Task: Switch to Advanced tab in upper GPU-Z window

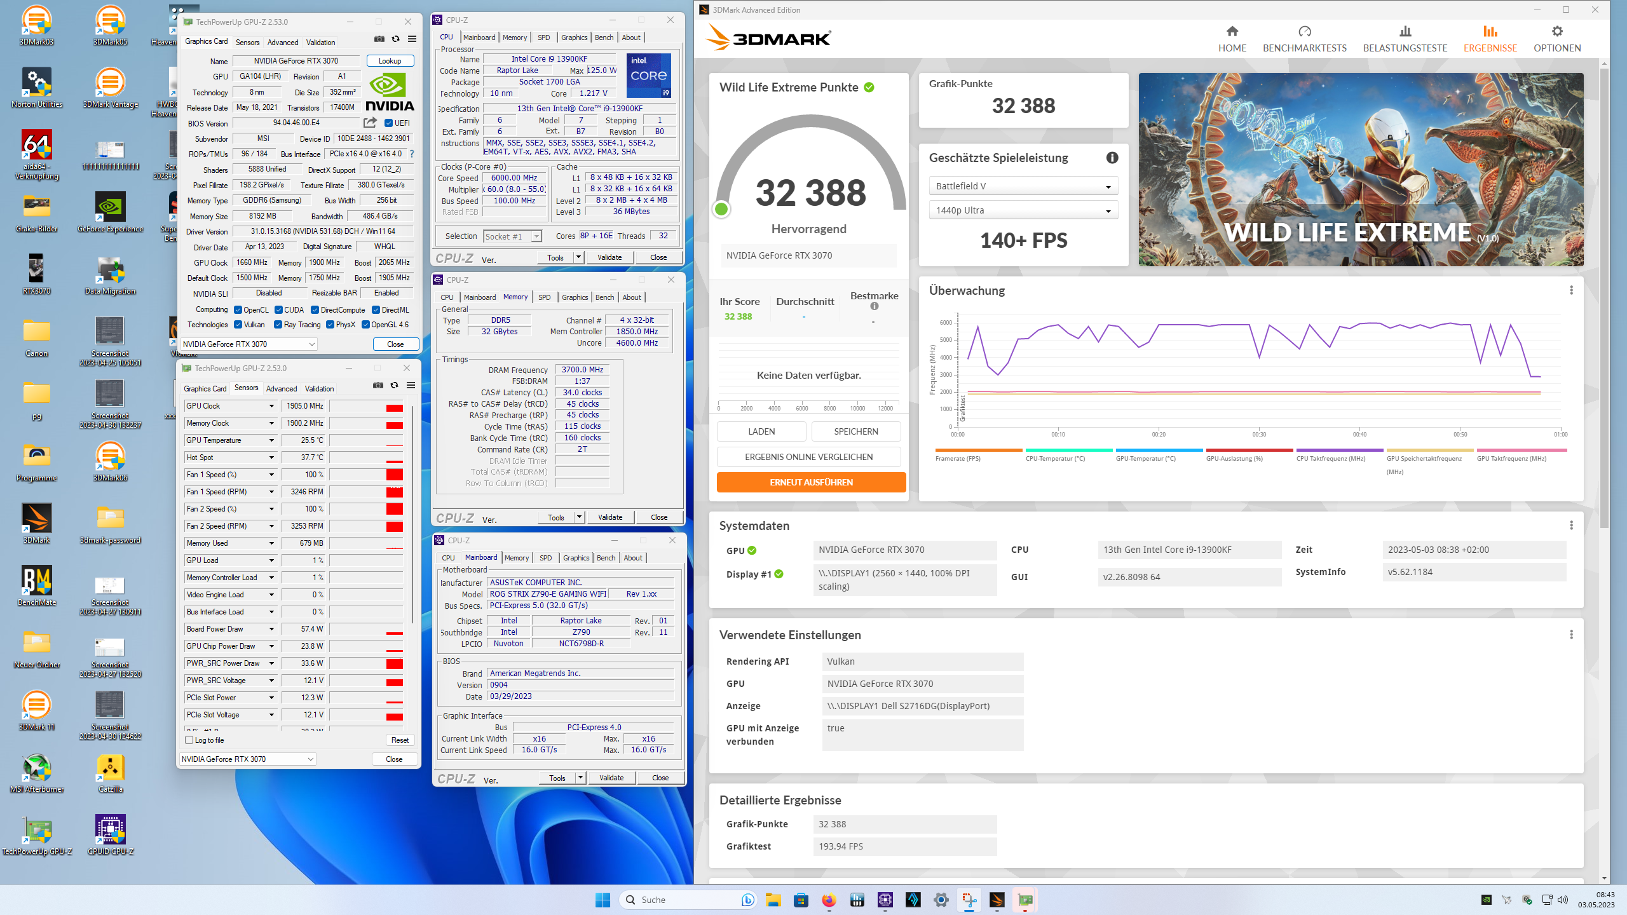Action: click(x=283, y=43)
